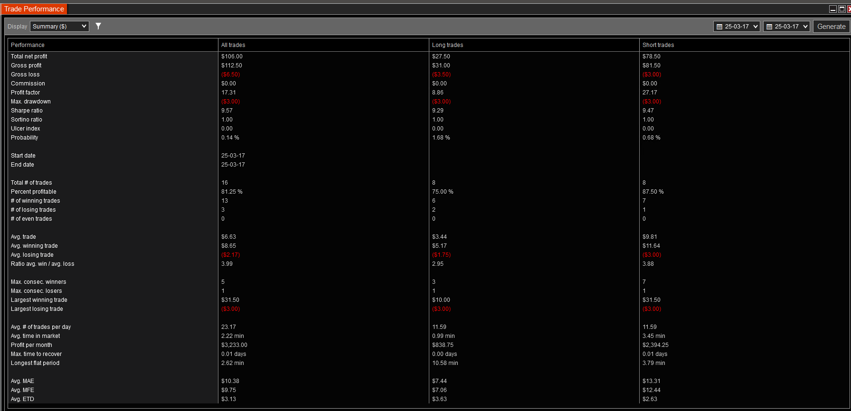
Task: Click the 75.00 % Percent profitable cell
Action: tap(442, 192)
